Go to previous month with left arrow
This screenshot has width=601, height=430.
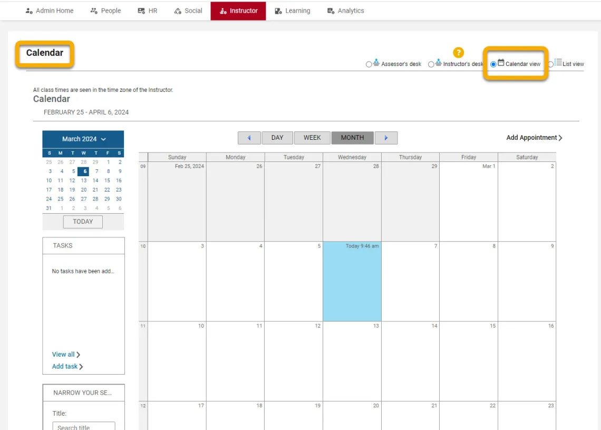249,138
